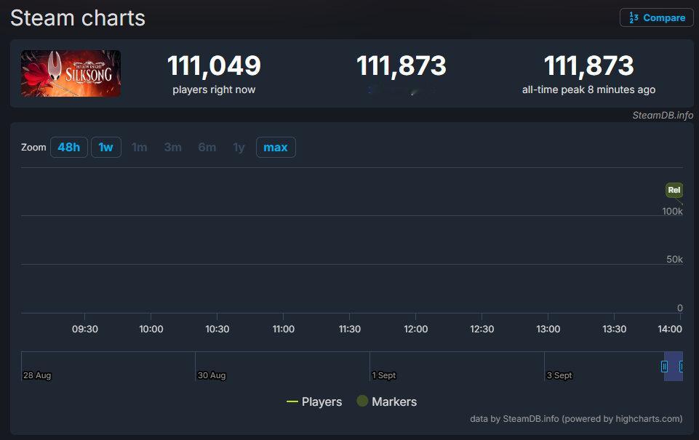Screen dimensions: 699x440
Task: Click the yellow Players legend line symbol
Action: coord(292,401)
